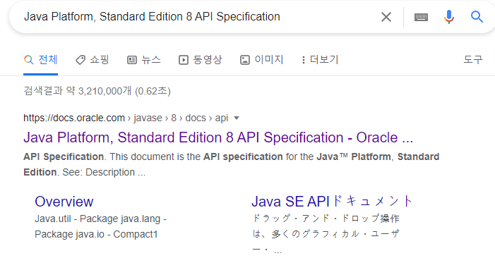Open the 더보기 (More) menu
Screen dimensions: 495x258
tap(320, 59)
